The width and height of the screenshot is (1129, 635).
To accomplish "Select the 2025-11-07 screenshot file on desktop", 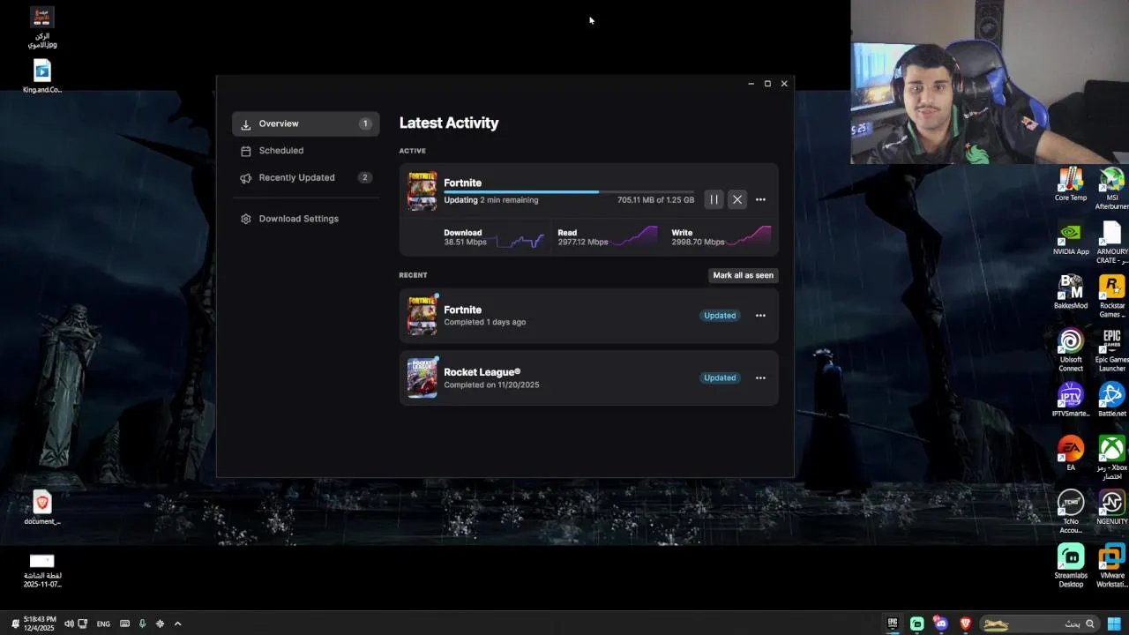I will tap(42, 571).
